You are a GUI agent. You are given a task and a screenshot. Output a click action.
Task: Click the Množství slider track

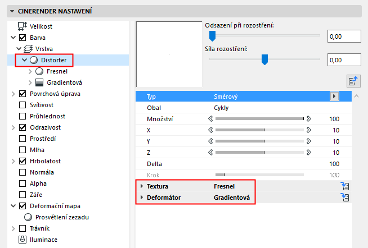click(x=259, y=119)
